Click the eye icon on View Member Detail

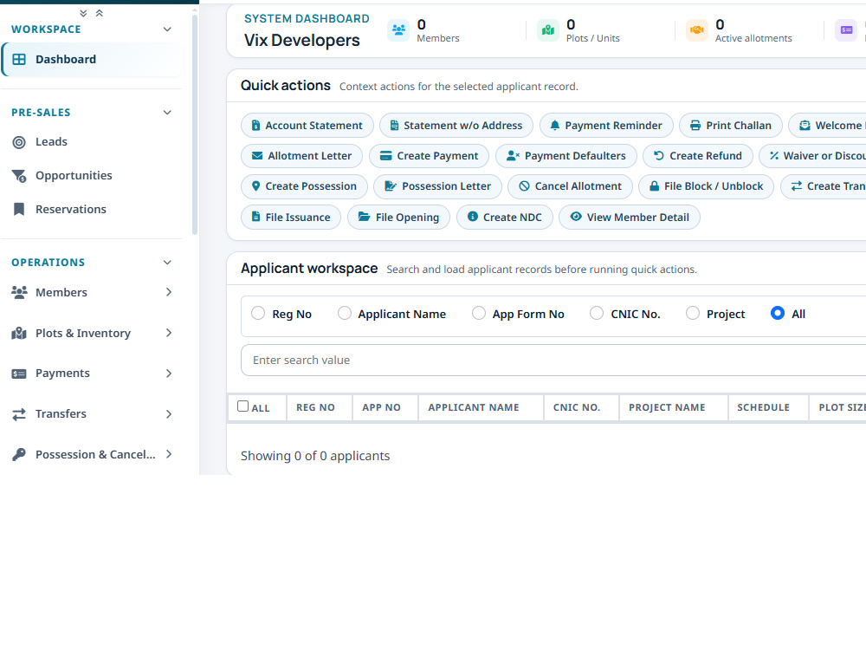click(x=576, y=217)
